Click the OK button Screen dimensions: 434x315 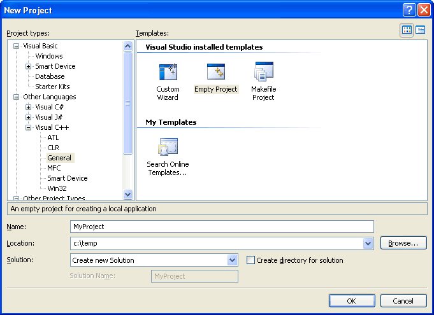[x=352, y=300]
